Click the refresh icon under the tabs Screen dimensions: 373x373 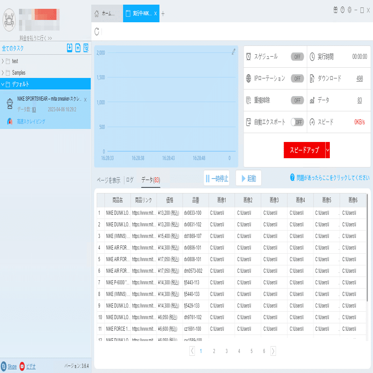pyautogui.click(x=97, y=32)
